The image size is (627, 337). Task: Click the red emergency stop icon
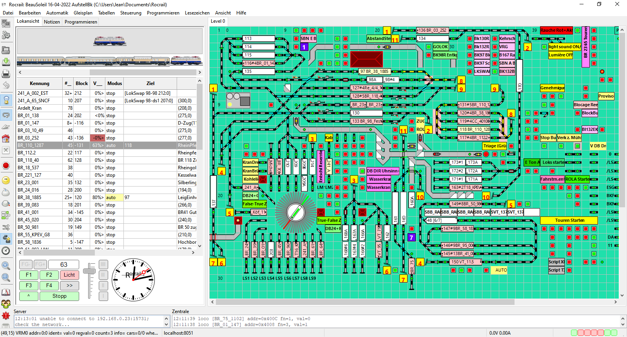point(6,165)
